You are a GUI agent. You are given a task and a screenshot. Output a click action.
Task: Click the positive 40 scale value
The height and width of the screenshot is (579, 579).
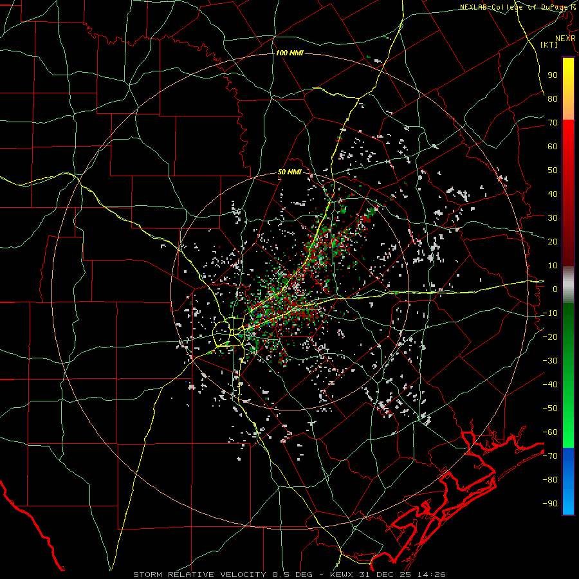coord(553,194)
